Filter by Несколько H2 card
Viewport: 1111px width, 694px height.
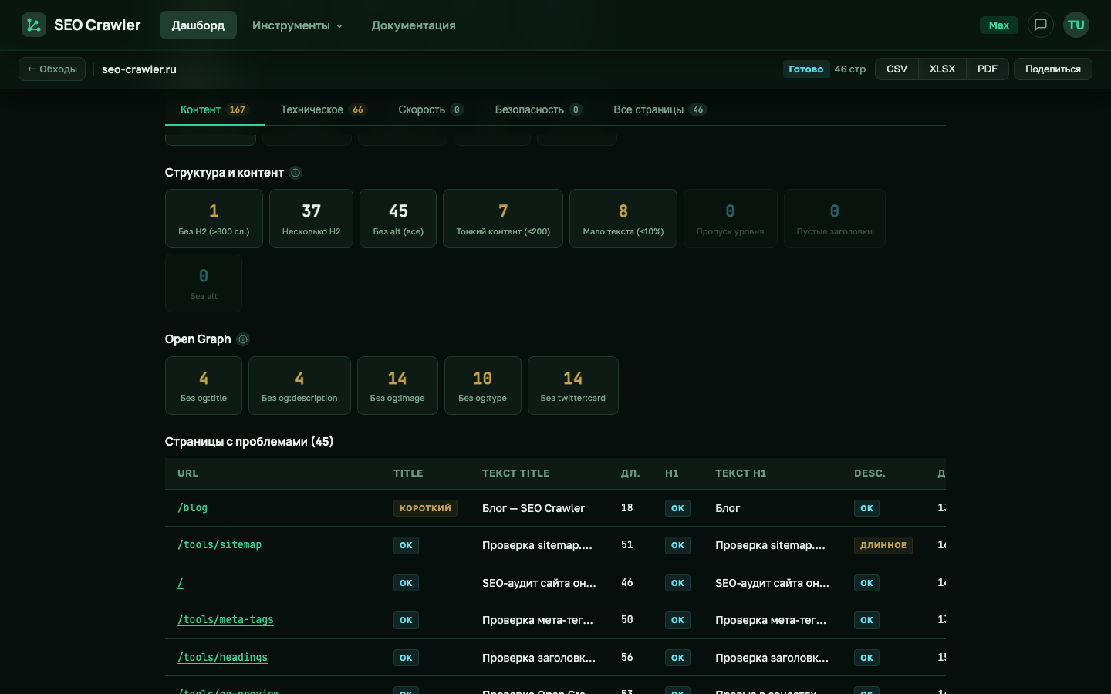pyautogui.click(x=311, y=218)
